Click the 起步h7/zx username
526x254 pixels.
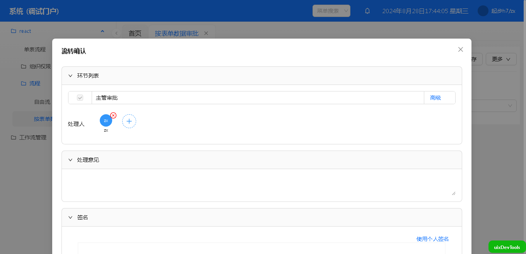pos(503,11)
